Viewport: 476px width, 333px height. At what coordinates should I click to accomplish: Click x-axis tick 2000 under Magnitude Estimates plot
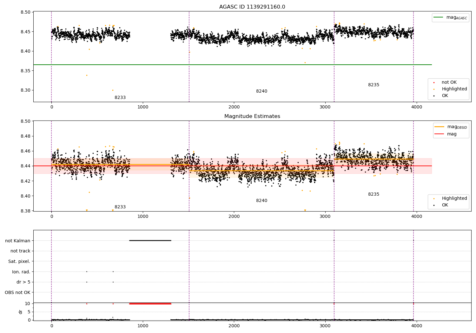point(234,217)
